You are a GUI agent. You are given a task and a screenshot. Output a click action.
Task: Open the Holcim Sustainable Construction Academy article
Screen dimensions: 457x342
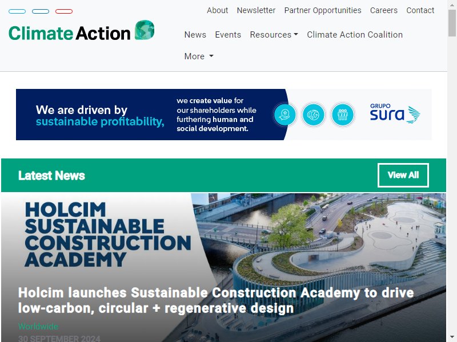(216, 300)
